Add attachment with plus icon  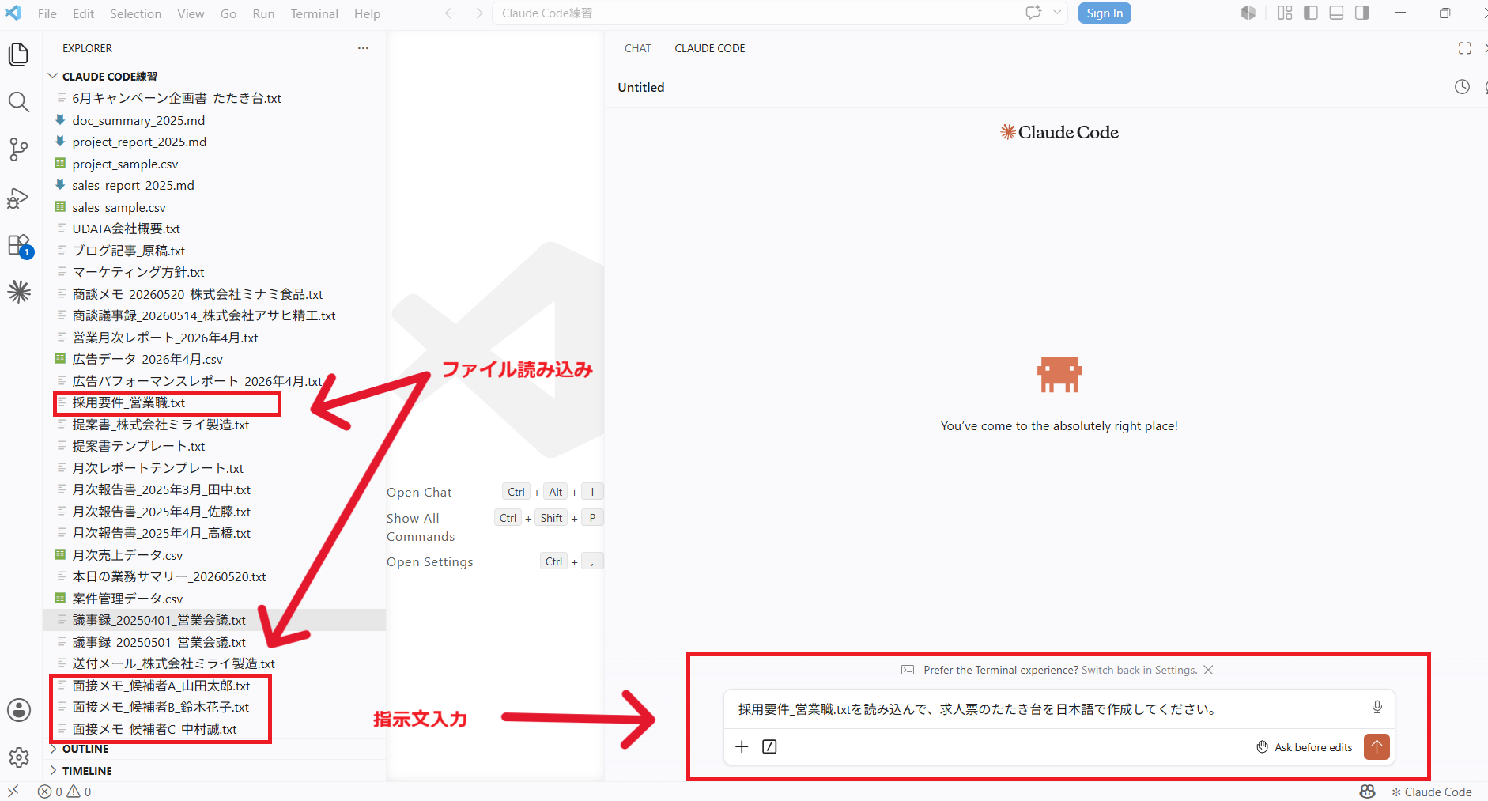coord(742,746)
